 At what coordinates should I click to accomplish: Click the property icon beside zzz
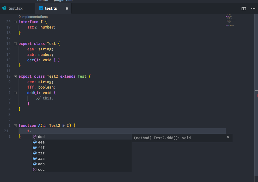(x=35, y=153)
